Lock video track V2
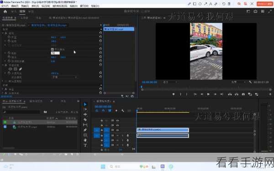The height and width of the screenshot is (171, 274). click(102, 125)
